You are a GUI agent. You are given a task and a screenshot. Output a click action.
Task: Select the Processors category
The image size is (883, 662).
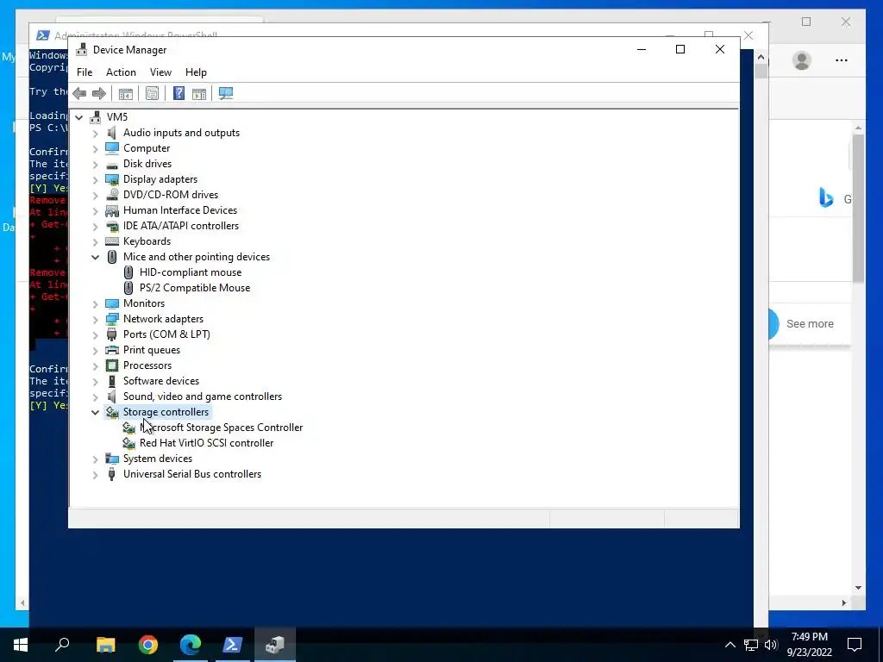(147, 365)
